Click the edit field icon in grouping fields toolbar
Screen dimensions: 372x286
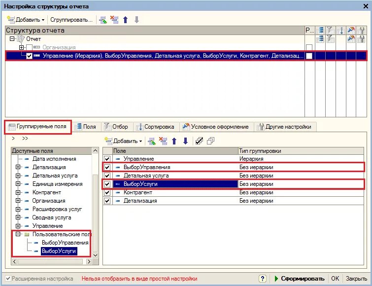[x=152, y=141]
